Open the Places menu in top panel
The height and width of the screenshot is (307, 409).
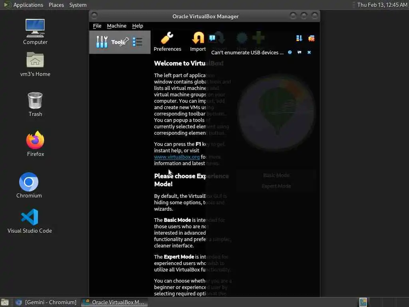point(56,5)
